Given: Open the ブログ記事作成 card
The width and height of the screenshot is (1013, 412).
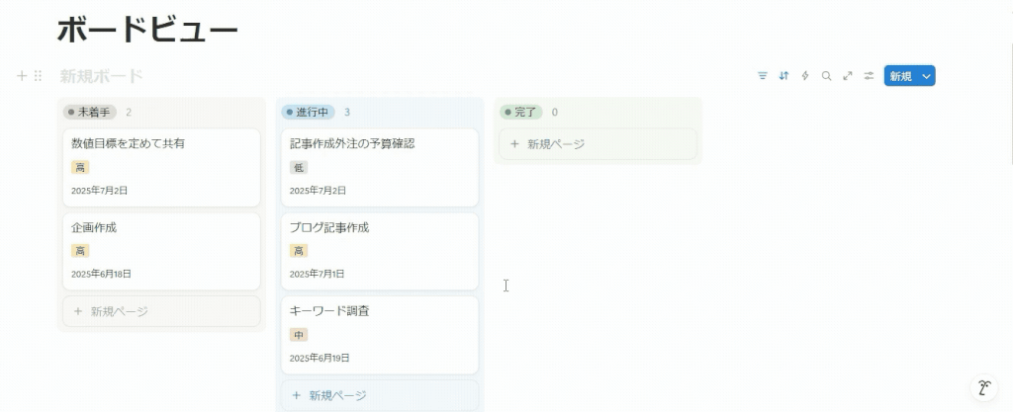Looking at the screenshot, I should pyautogui.click(x=380, y=252).
